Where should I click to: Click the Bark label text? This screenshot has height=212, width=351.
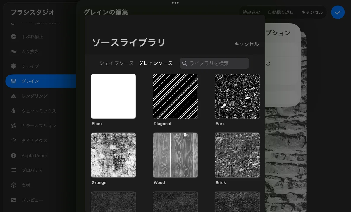[220, 124]
